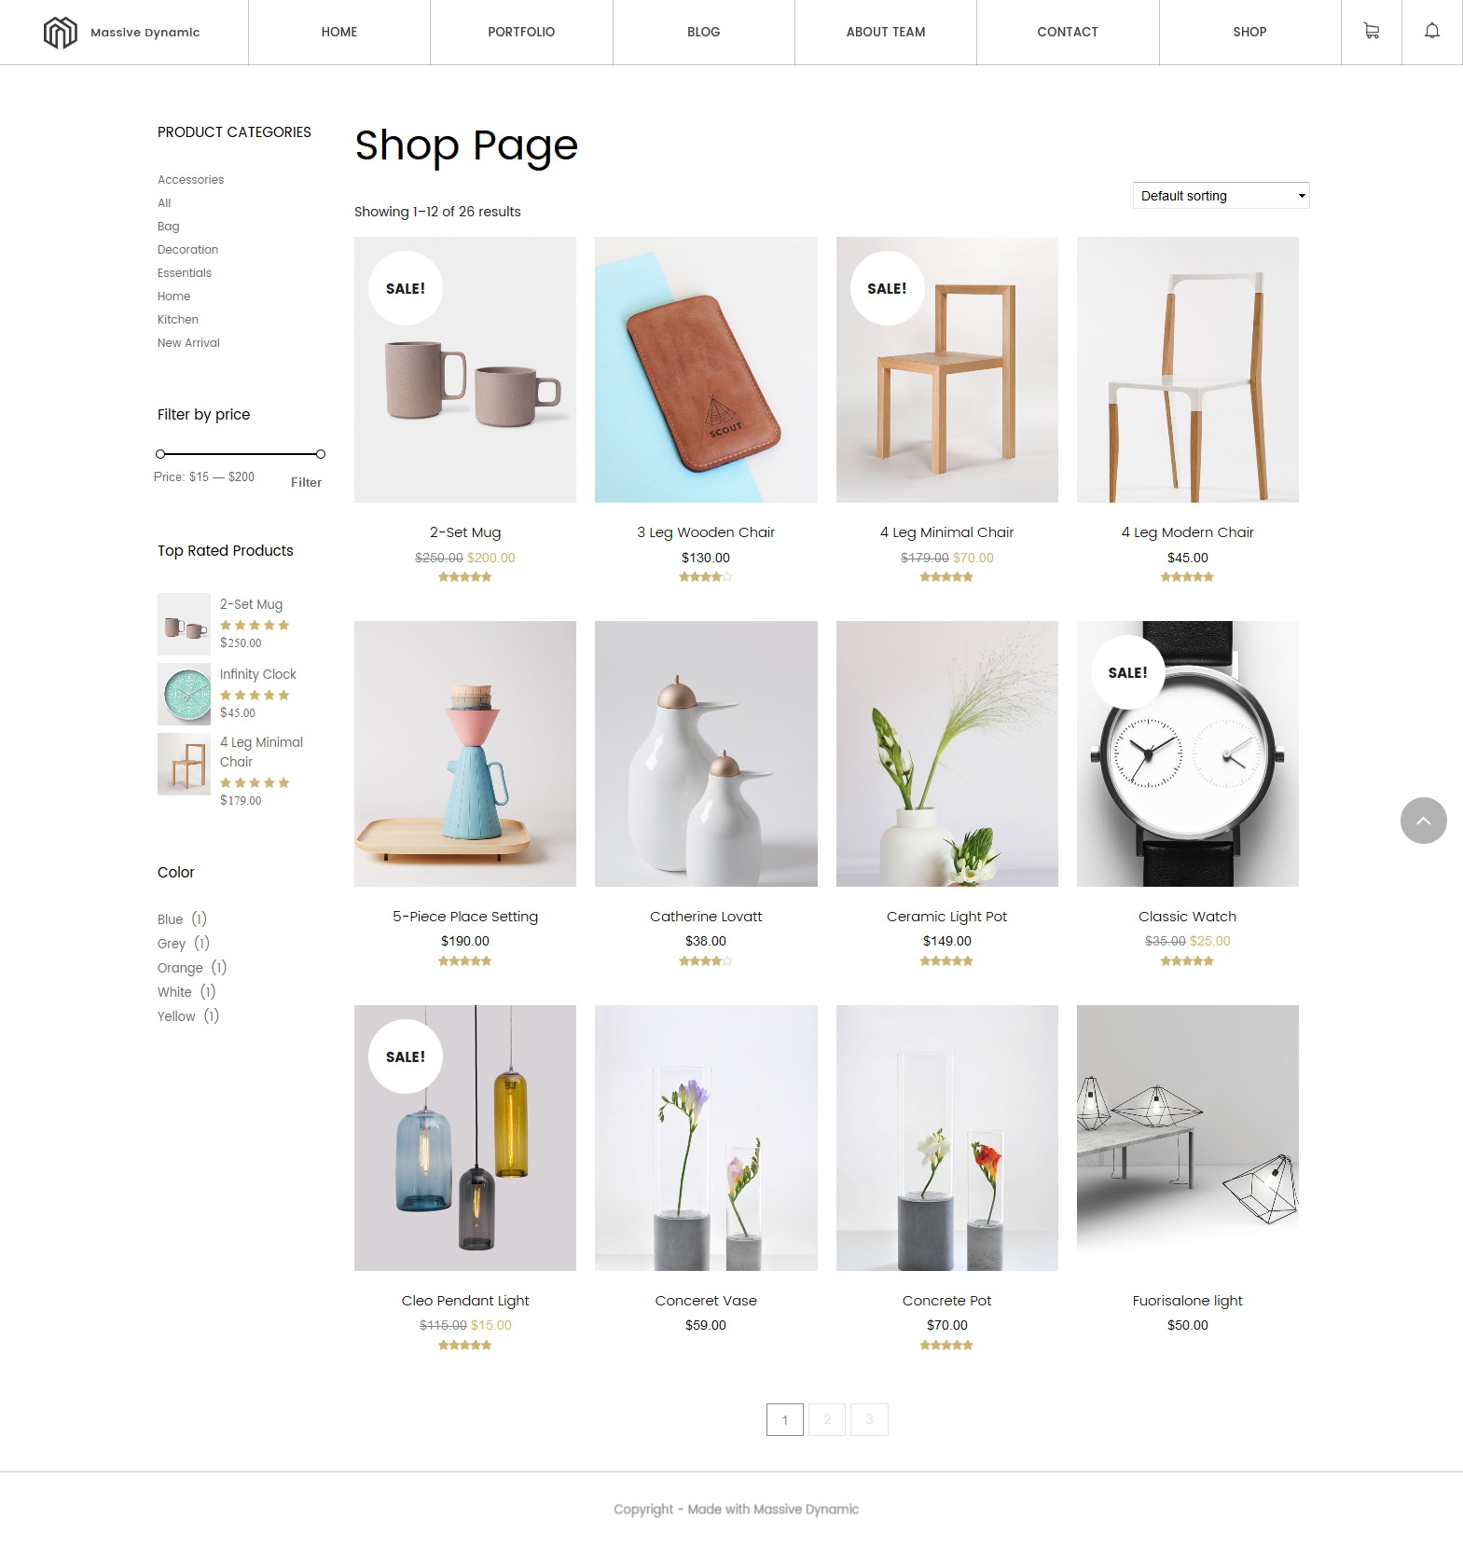The height and width of the screenshot is (1546, 1463).
Task: Open the shopping cart icon
Action: coord(1371,32)
